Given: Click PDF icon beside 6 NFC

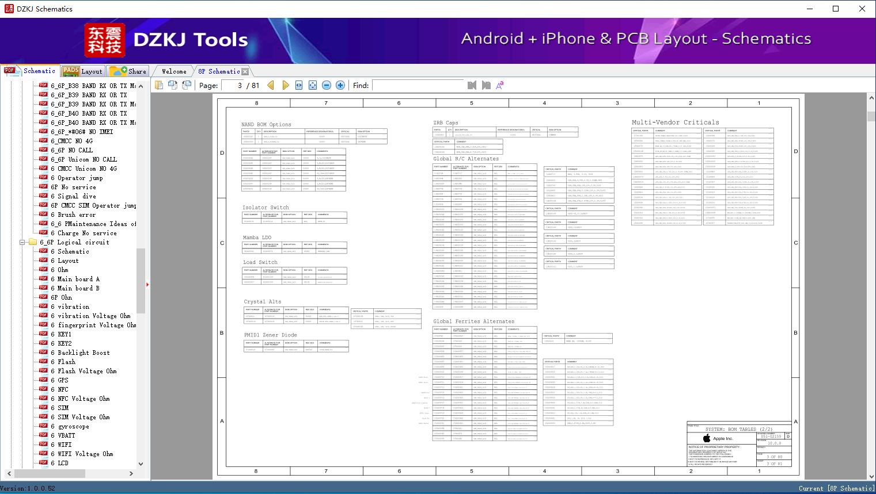Looking at the screenshot, I should pos(43,389).
